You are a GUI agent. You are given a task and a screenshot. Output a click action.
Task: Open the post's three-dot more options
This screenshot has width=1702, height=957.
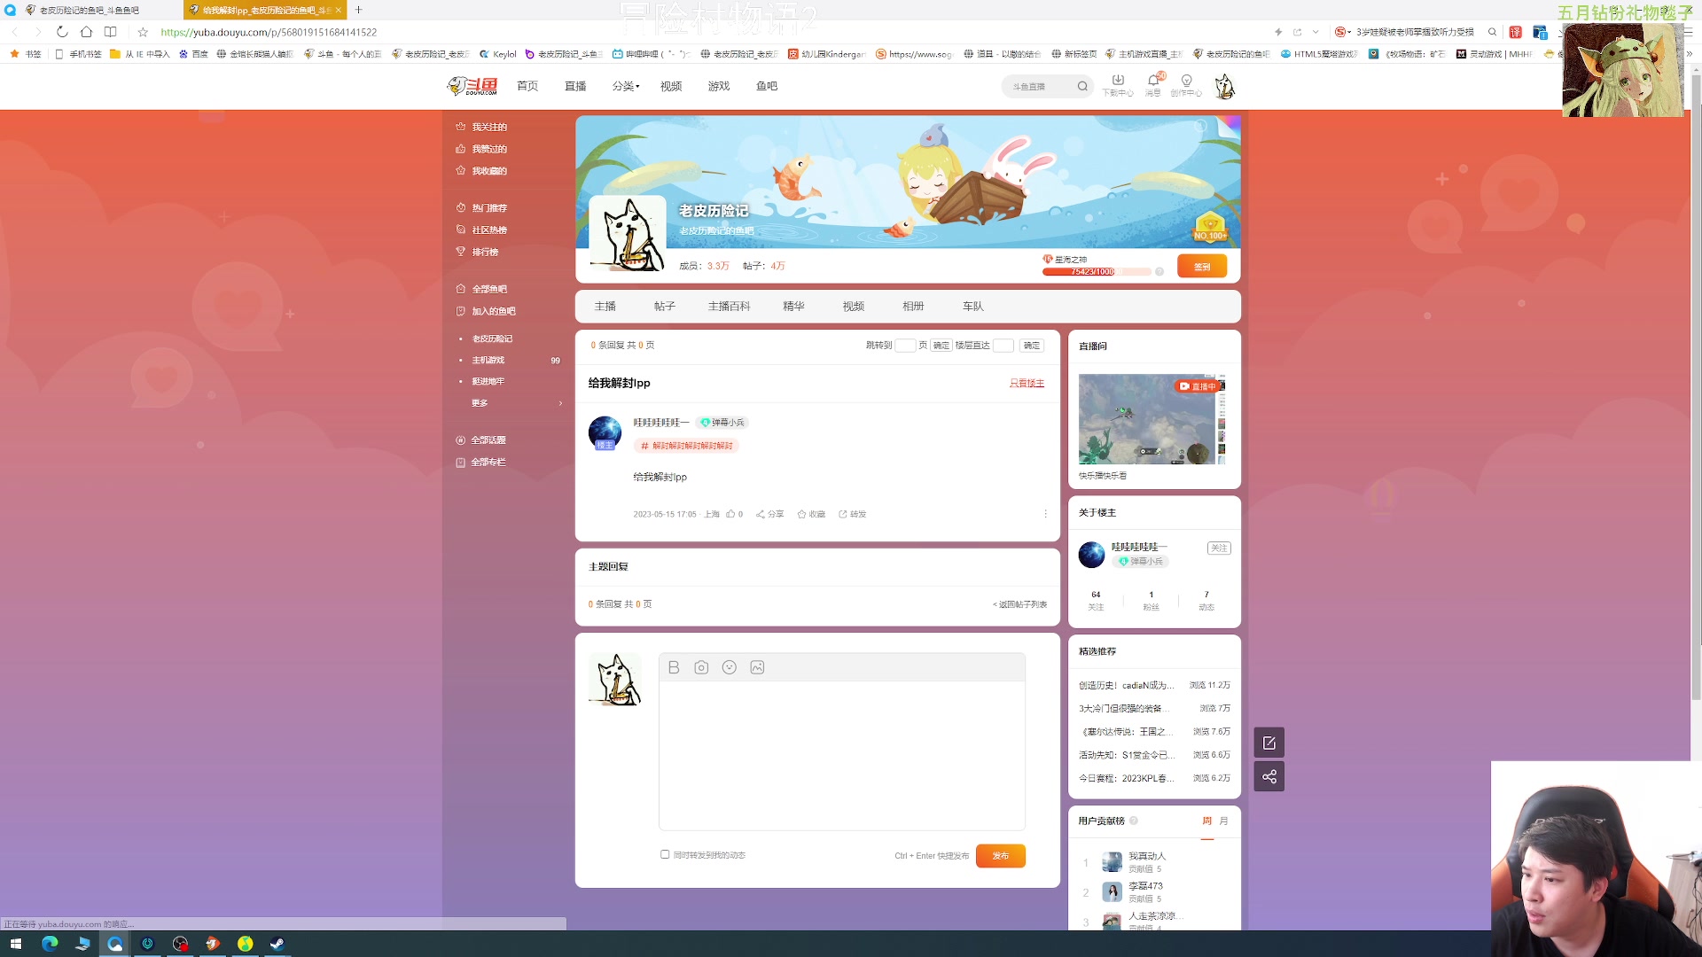pos(1045,514)
